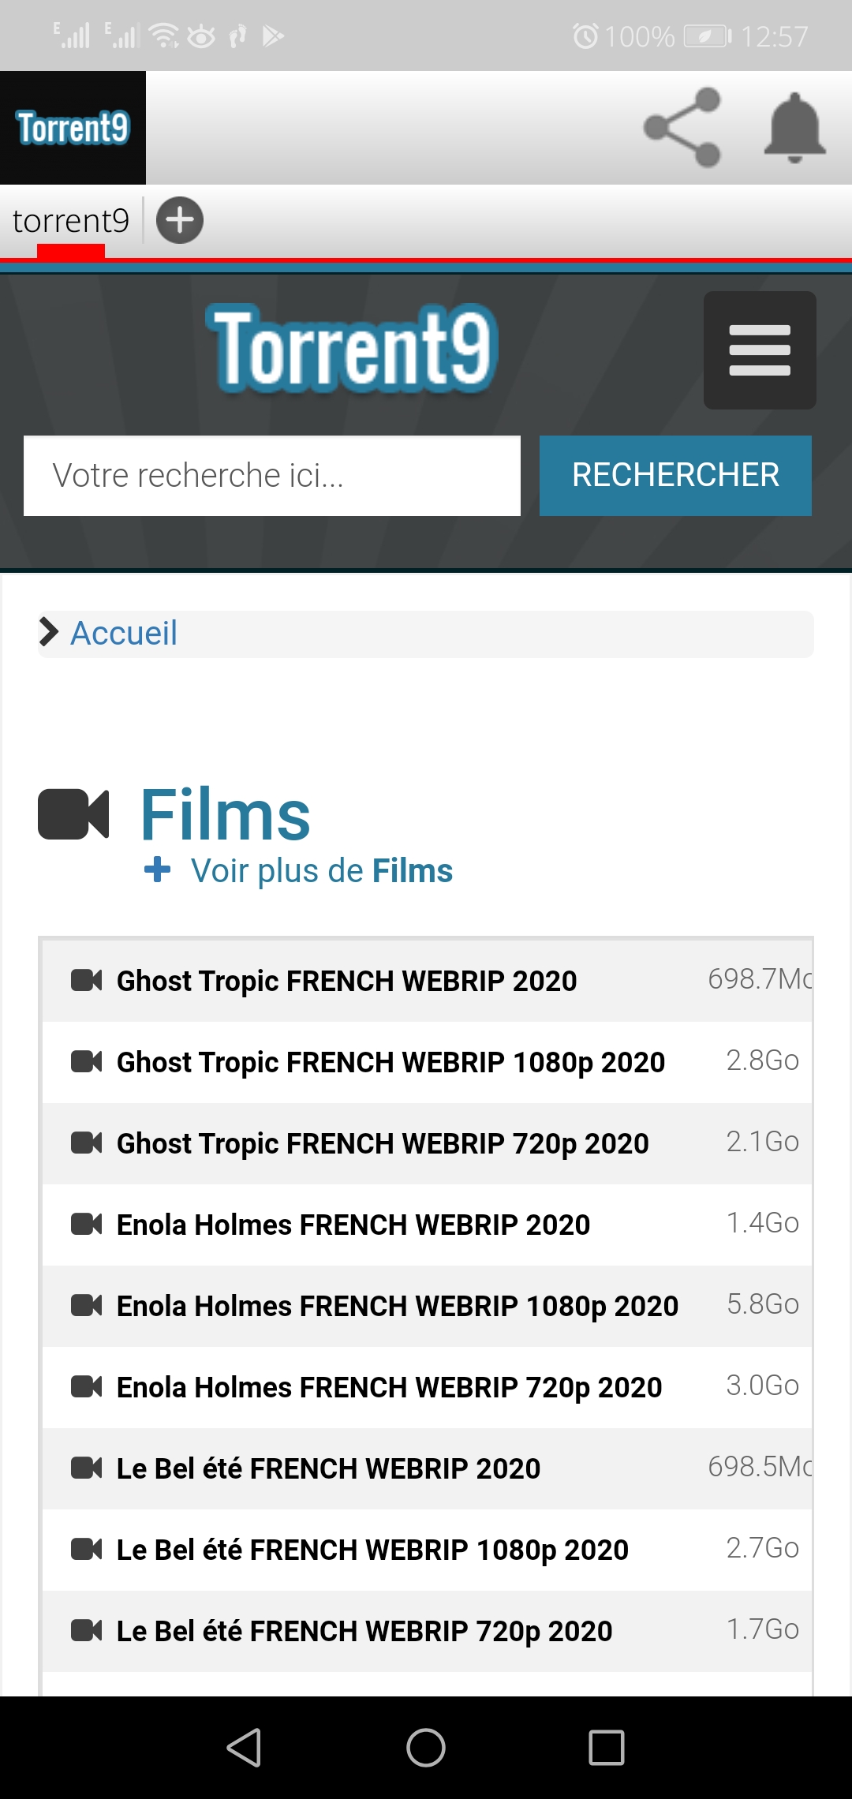
Task: Tap the camera icon beside the Films heading
Action: click(73, 814)
